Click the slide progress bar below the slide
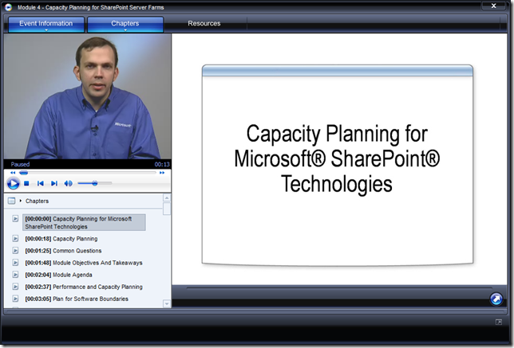The image size is (514, 348). (339, 288)
